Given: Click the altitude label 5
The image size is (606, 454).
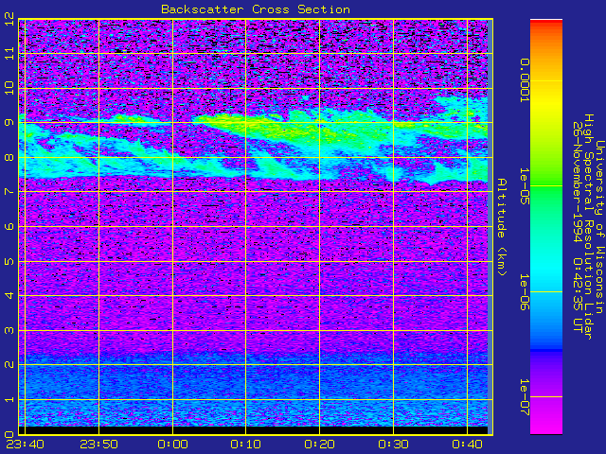Looking at the screenshot, I should click(x=10, y=261).
